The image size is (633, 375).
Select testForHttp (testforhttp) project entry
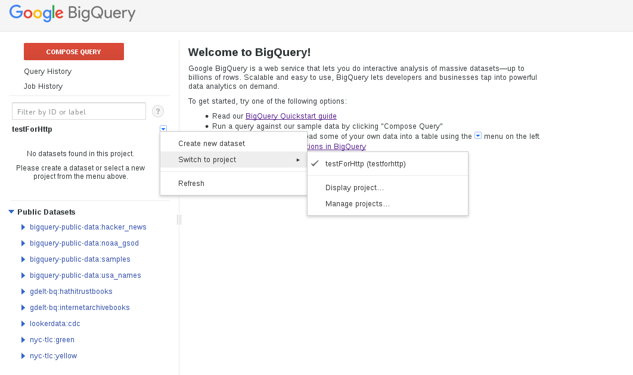click(x=387, y=163)
